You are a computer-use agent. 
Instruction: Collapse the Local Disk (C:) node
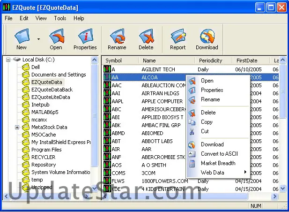click(8, 60)
